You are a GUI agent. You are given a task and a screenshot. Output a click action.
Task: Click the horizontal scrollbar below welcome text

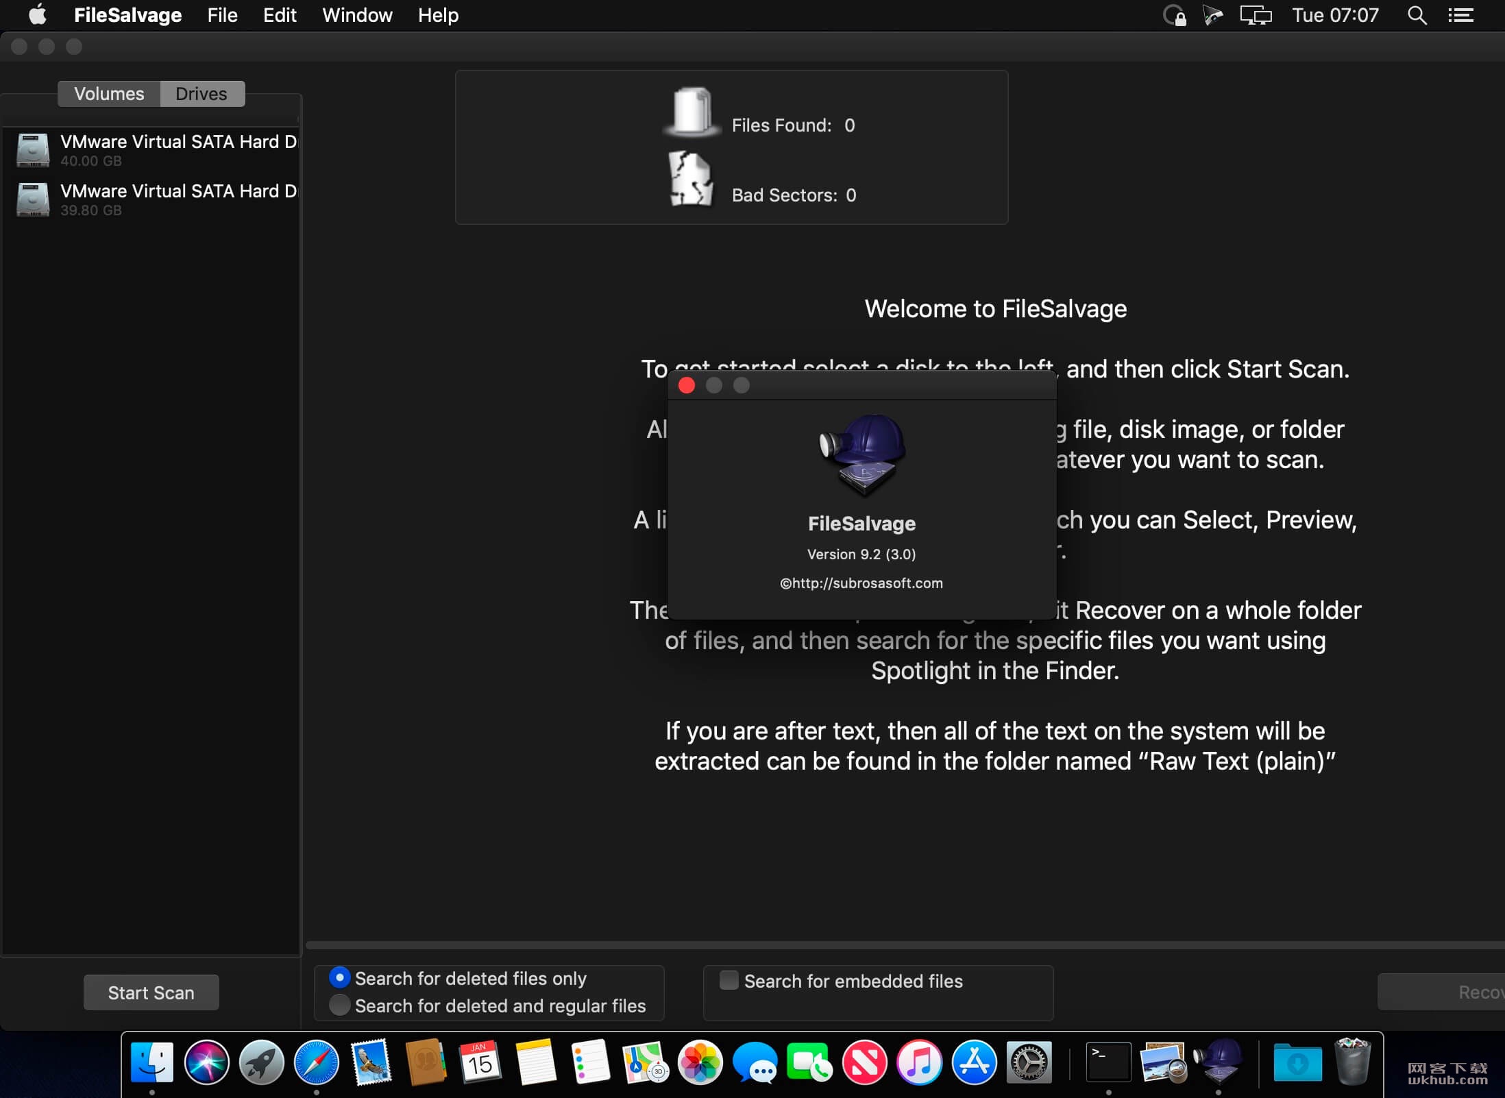pos(905,945)
